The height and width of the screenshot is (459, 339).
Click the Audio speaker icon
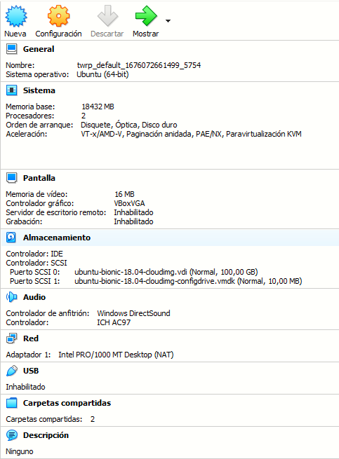click(12, 297)
